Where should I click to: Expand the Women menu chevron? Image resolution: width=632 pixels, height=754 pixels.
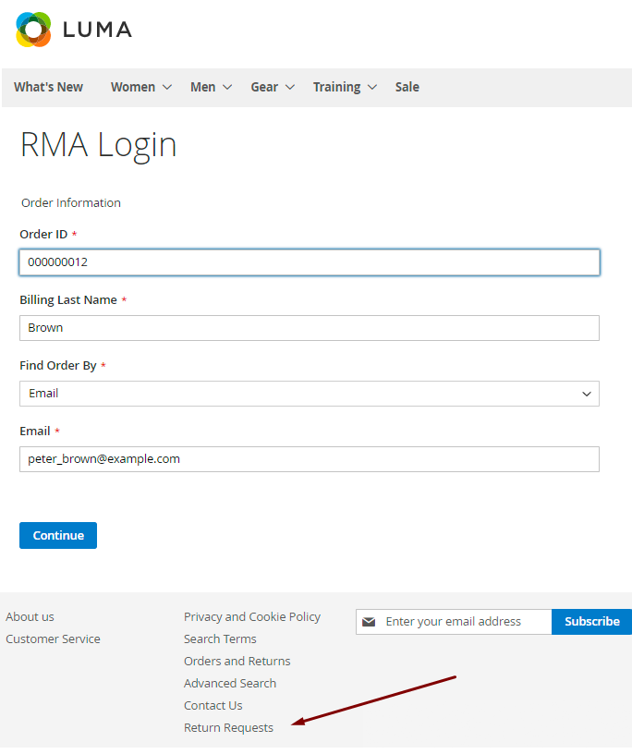point(167,87)
